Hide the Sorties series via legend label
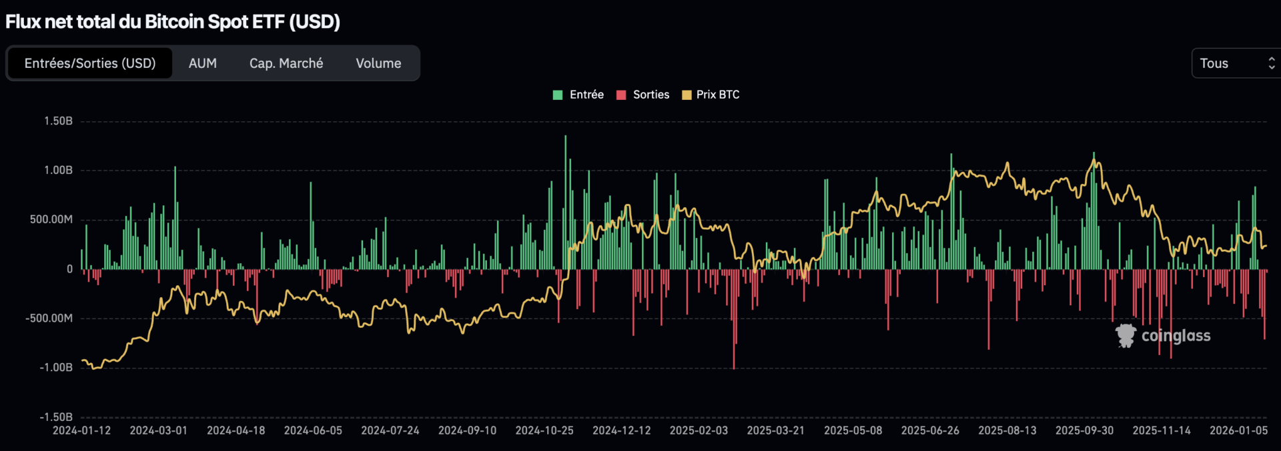The width and height of the screenshot is (1281, 451). pos(651,95)
